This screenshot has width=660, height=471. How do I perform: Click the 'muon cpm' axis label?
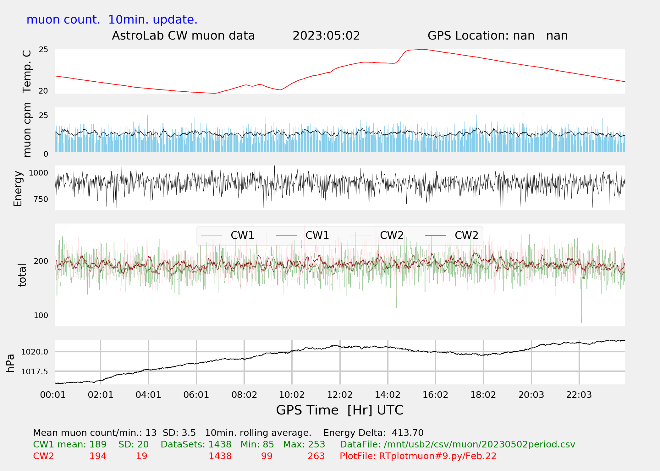(x=27, y=129)
